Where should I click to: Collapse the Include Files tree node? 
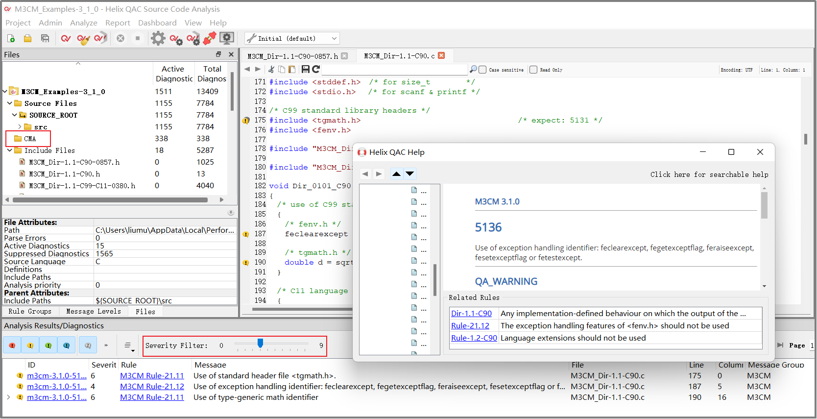tap(10, 150)
